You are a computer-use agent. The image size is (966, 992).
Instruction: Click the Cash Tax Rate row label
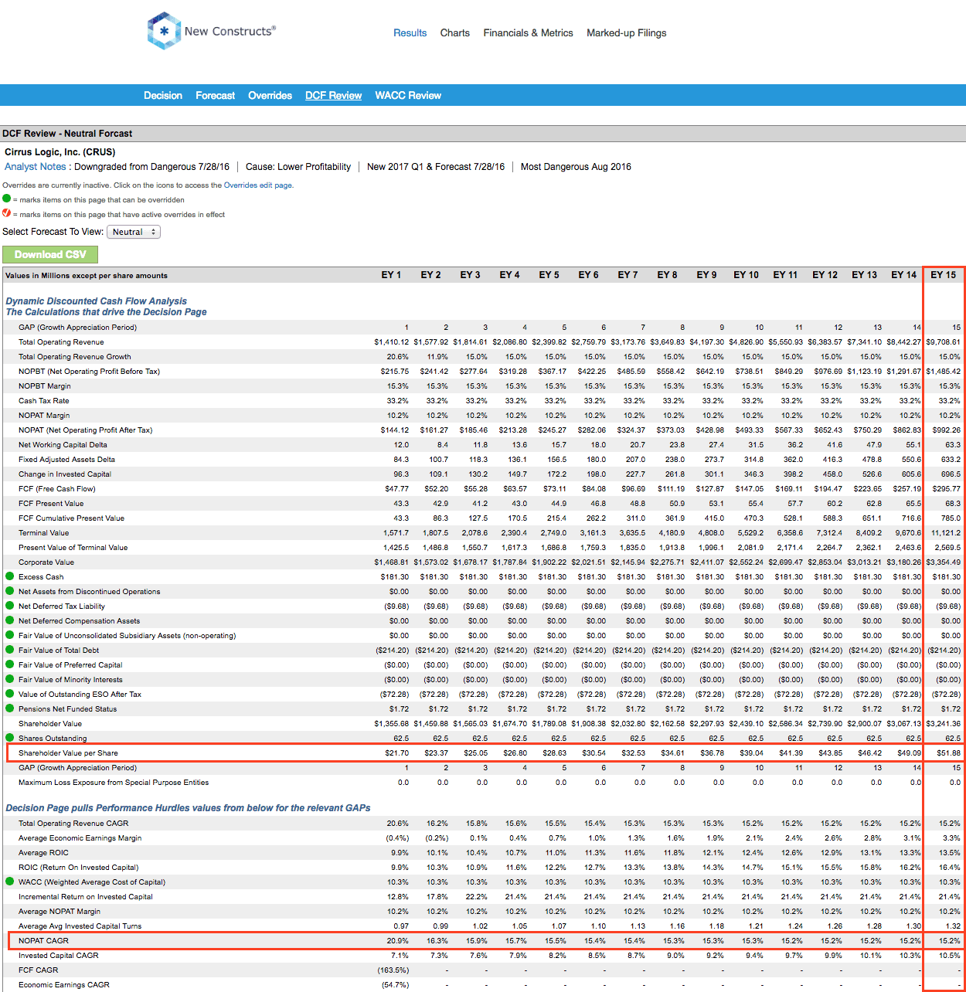44,401
